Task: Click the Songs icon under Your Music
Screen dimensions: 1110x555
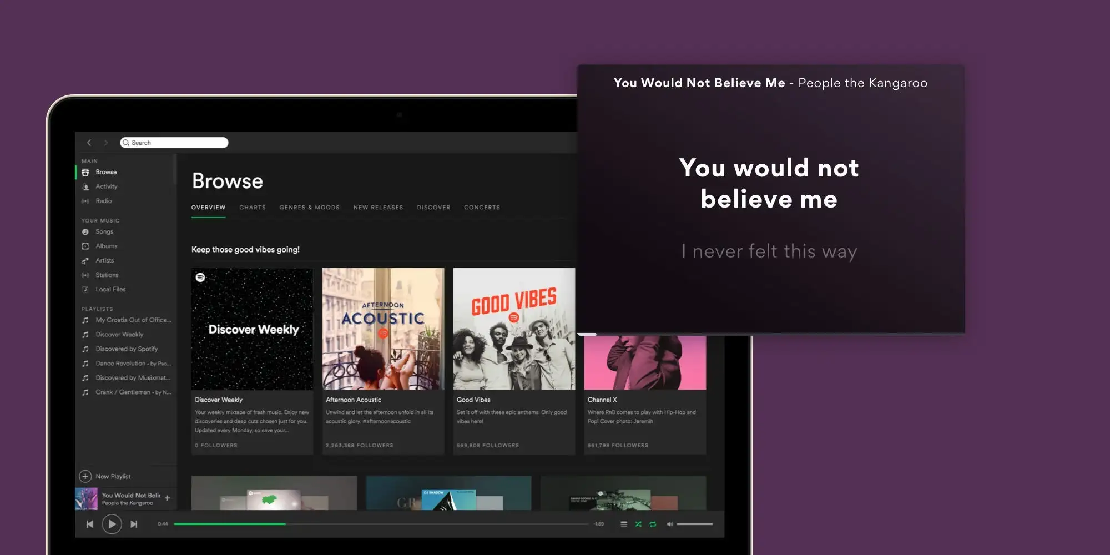Action: click(x=86, y=231)
